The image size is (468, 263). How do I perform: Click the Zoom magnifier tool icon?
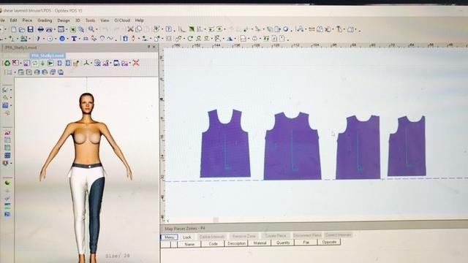[91, 29]
